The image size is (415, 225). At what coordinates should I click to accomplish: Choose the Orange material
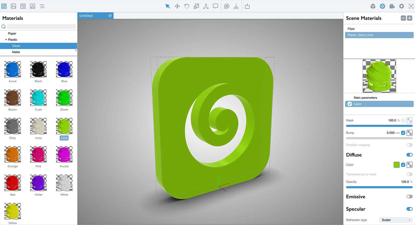coord(13,154)
